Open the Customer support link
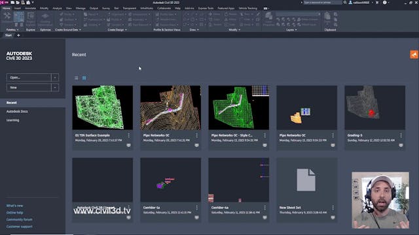 (x=19, y=227)
